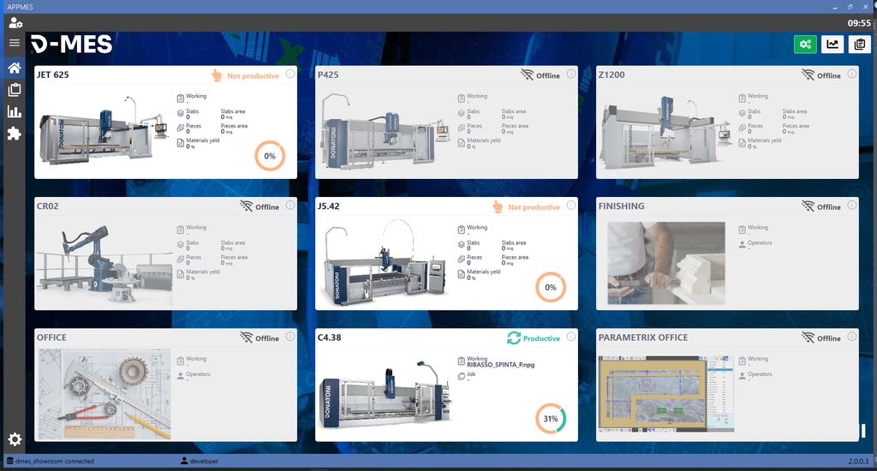The width and height of the screenshot is (877, 471).
Task: Click the 2.0.0.3 version number
Action: [x=858, y=462]
